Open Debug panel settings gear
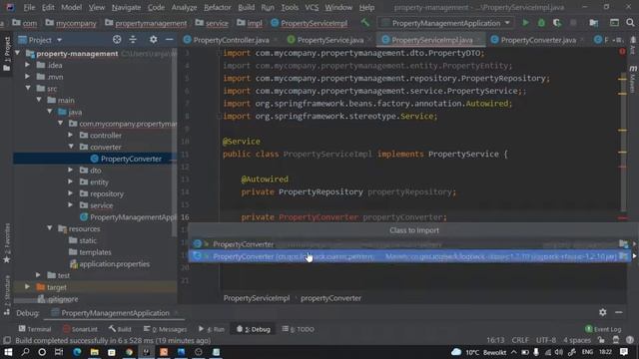 tap(603, 312)
